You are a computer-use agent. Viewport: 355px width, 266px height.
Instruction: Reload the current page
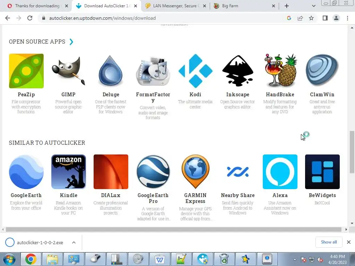pyautogui.click(x=30, y=18)
